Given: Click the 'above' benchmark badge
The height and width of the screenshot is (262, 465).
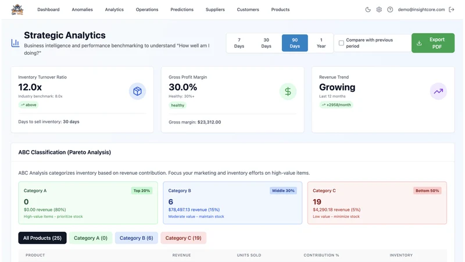Looking at the screenshot, I should [28, 105].
